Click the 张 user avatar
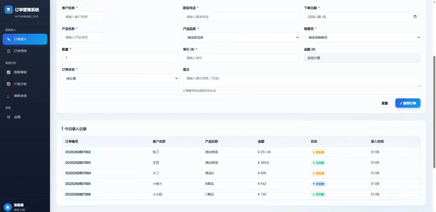This screenshot has height=212, width=436. (x=8, y=207)
